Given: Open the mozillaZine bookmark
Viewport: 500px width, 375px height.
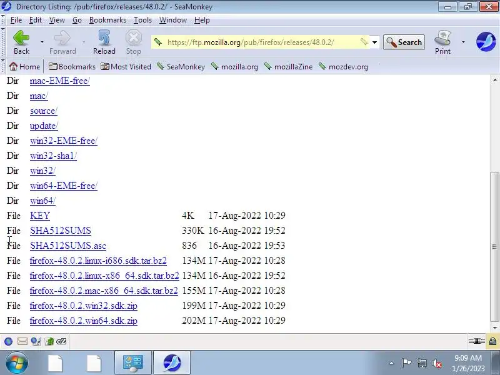Looking at the screenshot, I should (x=289, y=67).
